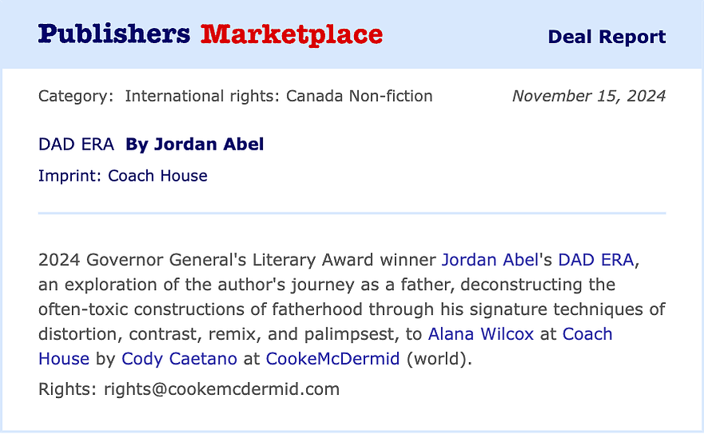Click the November 15, 2024 date

(589, 96)
